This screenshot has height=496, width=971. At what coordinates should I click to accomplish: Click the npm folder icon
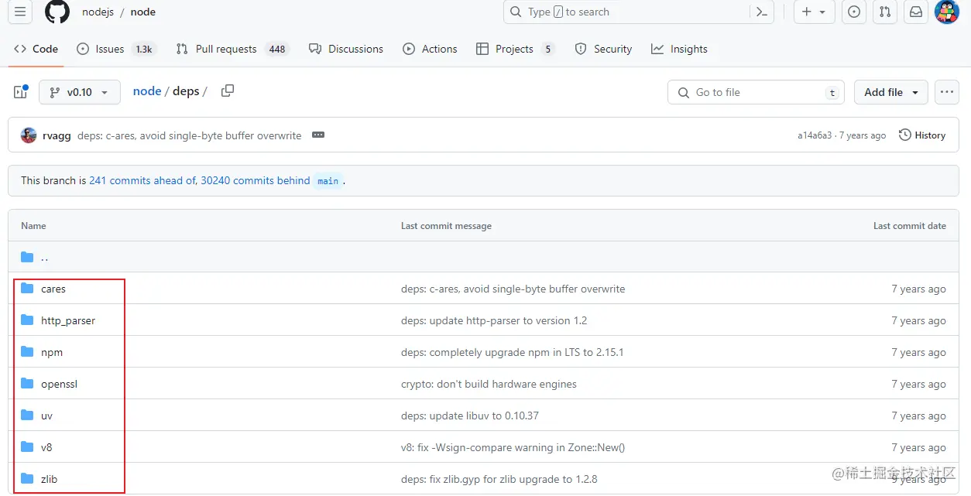[x=27, y=352]
